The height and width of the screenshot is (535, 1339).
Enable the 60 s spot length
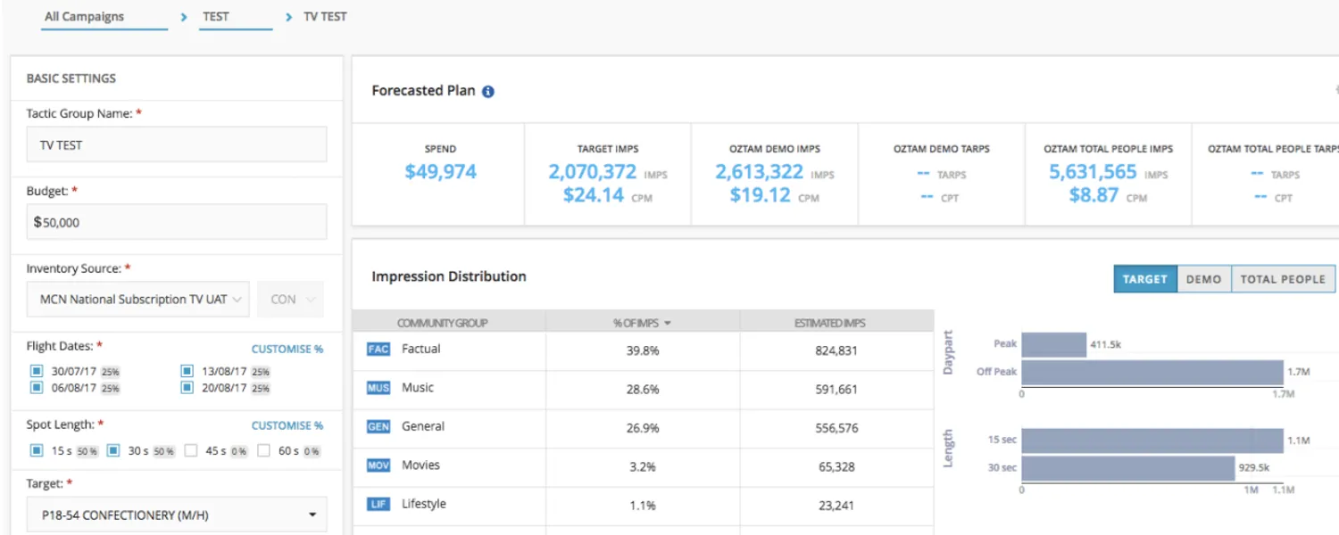(263, 451)
